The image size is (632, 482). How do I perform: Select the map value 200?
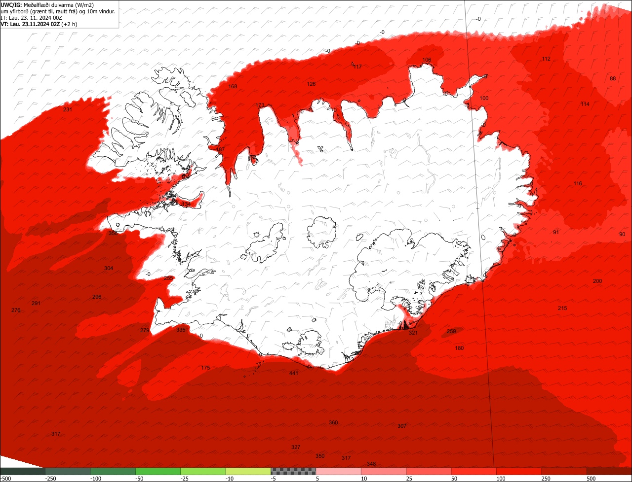tap(597, 281)
